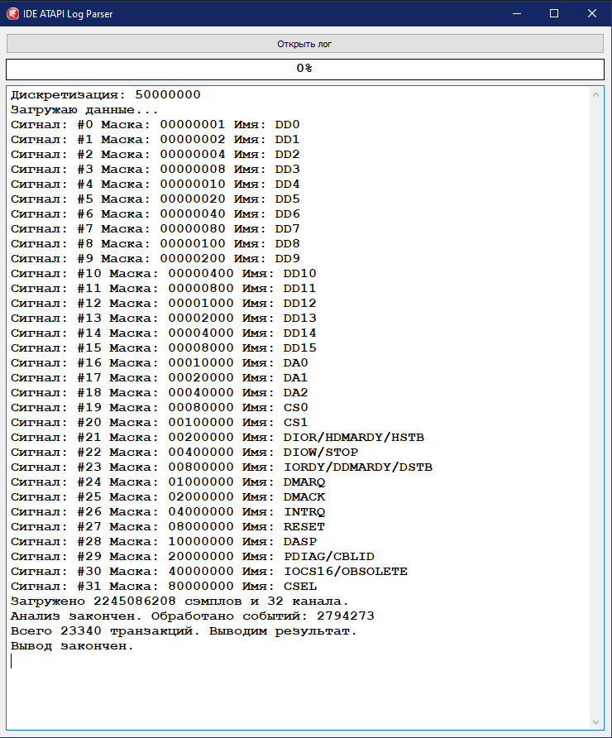Click the log line with signal DD15
Viewport: 612px width, 738px height.
click(x=164, y=347)
